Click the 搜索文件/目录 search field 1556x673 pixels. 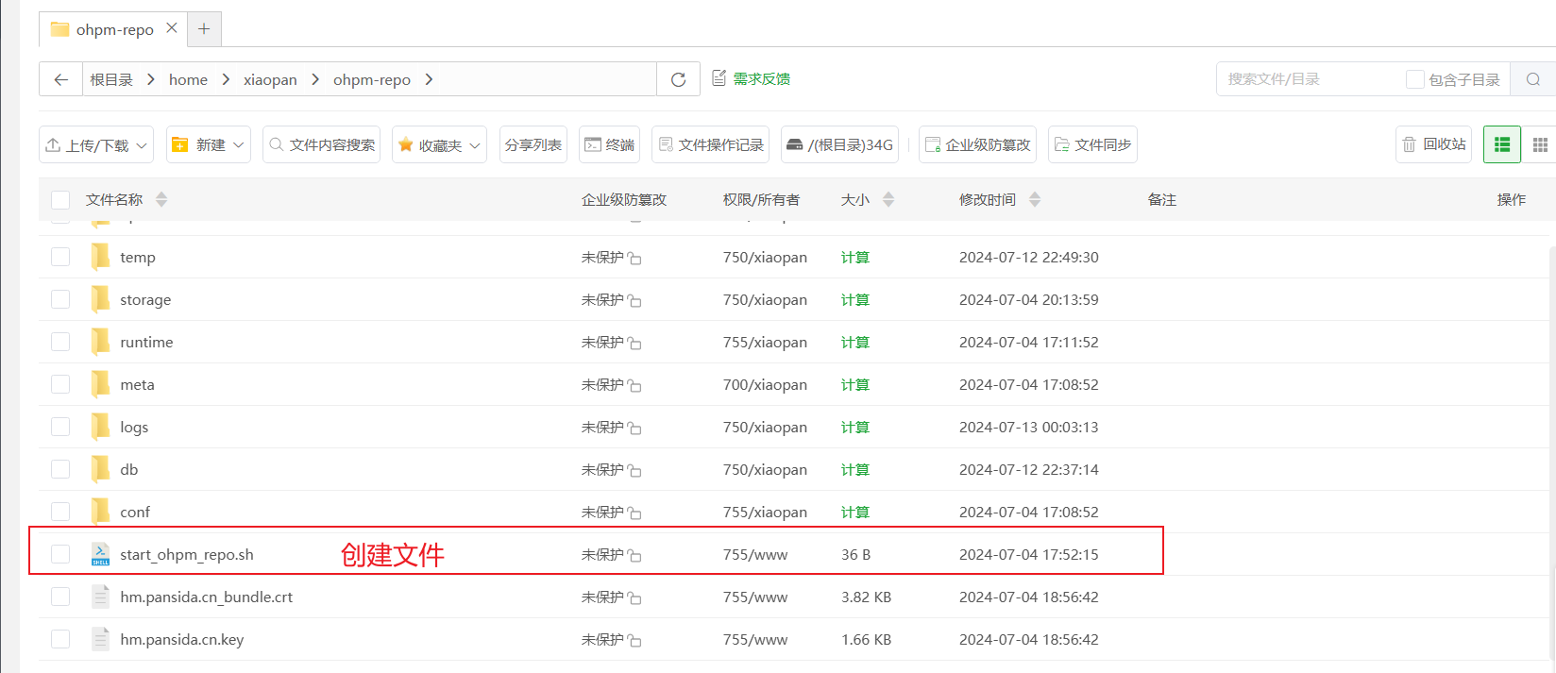click(x=1308, y=79)
